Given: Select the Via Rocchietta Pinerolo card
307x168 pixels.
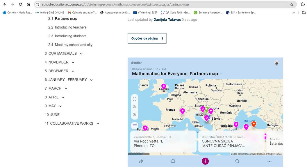Looking at the screenshot, I should click(162, 142).
